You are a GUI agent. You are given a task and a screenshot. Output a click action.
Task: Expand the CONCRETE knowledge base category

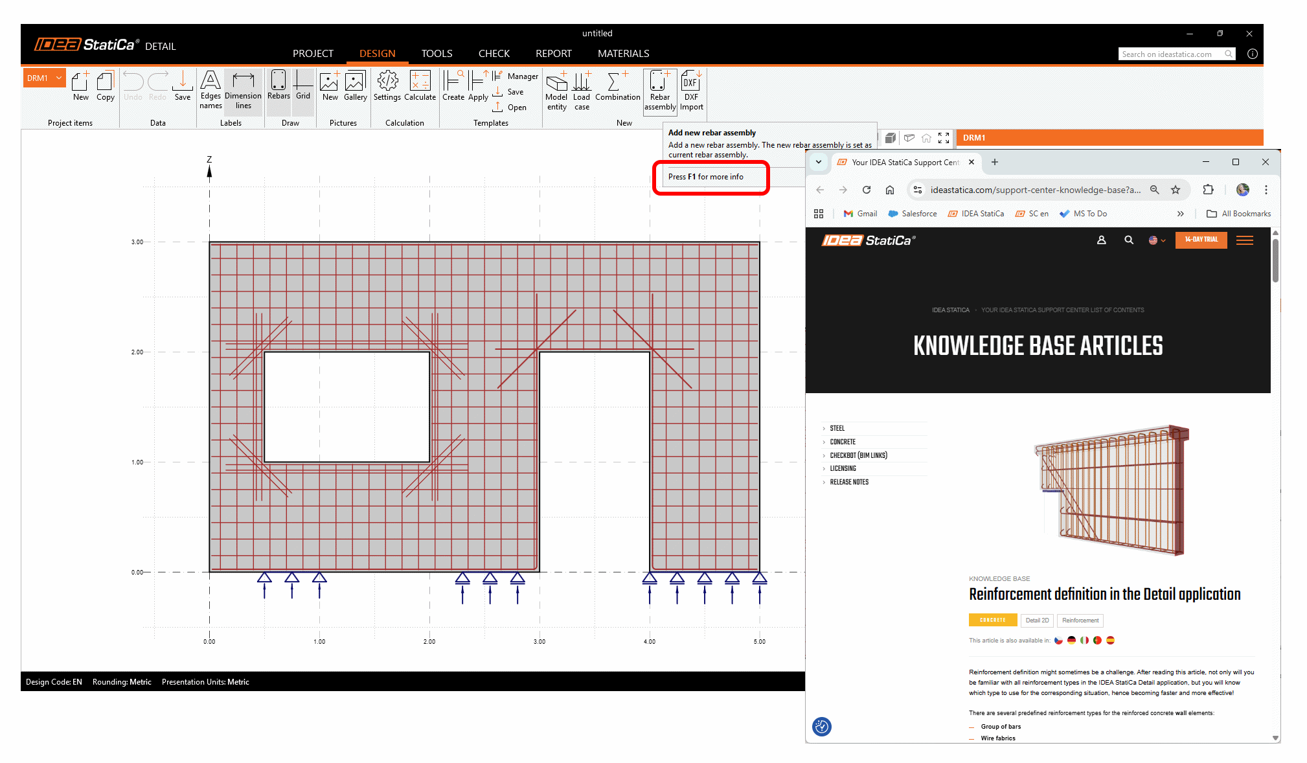tap(843, 442)
